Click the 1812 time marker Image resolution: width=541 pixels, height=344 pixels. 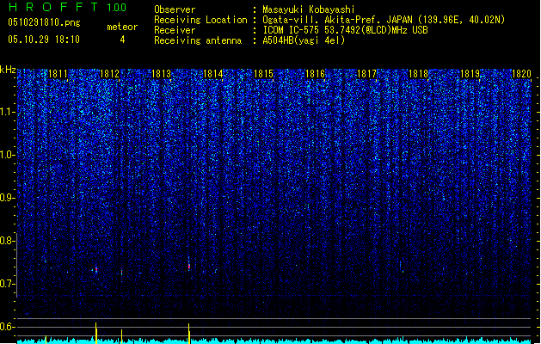click(109, 74)
